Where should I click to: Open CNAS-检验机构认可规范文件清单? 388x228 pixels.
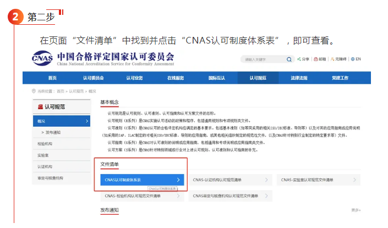pos(142,196)
